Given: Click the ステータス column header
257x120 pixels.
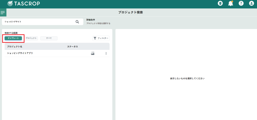Looking at the screenshot, I should (x=73, y=47).
